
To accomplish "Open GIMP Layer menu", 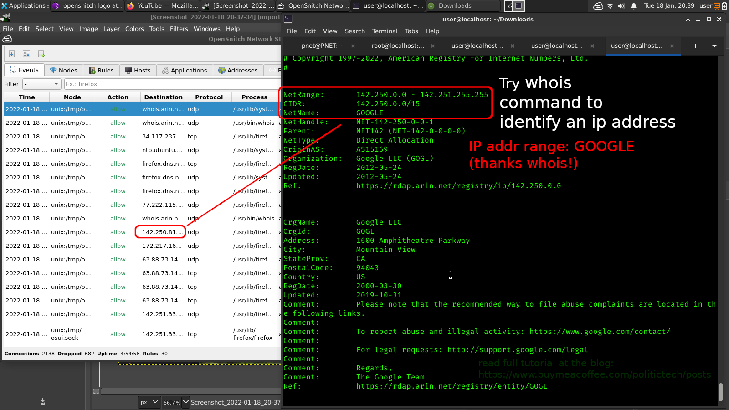I will (x=111, y=29).
